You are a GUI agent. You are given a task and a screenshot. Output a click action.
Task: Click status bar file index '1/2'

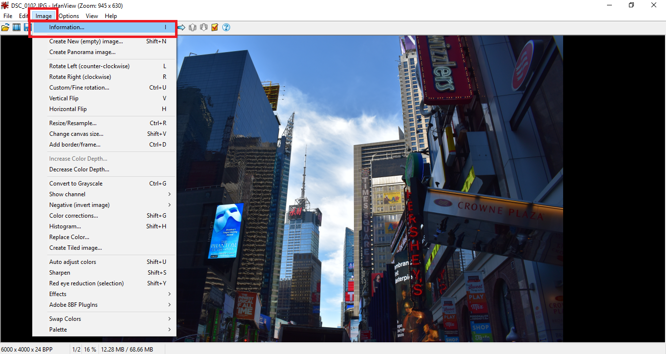[76, 349]
